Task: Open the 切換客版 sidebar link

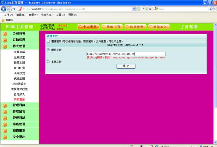Action: [x=19, y=99]
